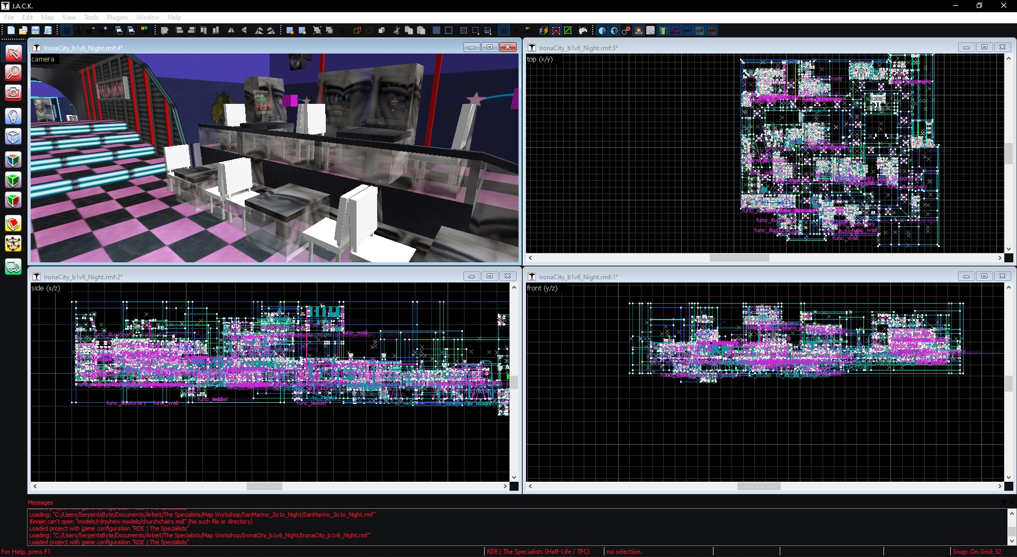Pick the Block creation tool
This screenshot has width=1017, height=557.
click(13, 137)
